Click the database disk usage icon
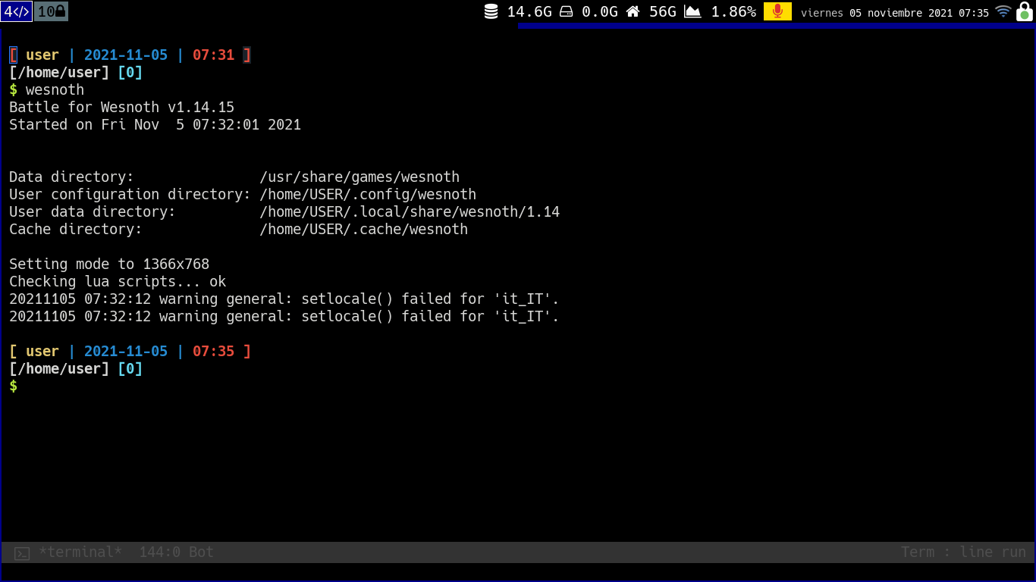Screen dimensions: 1036x582 (491, 11)
